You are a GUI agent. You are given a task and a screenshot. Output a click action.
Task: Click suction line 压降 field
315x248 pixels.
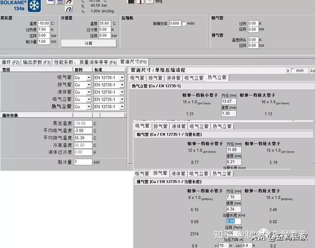point(253,30)
